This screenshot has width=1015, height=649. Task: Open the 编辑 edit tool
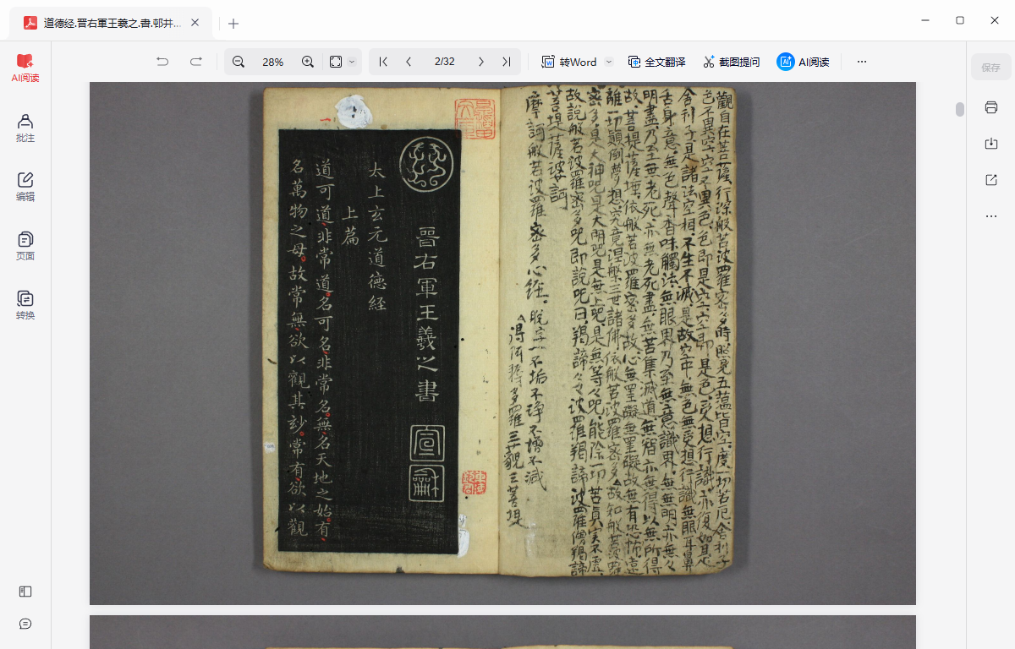[25, 187]
